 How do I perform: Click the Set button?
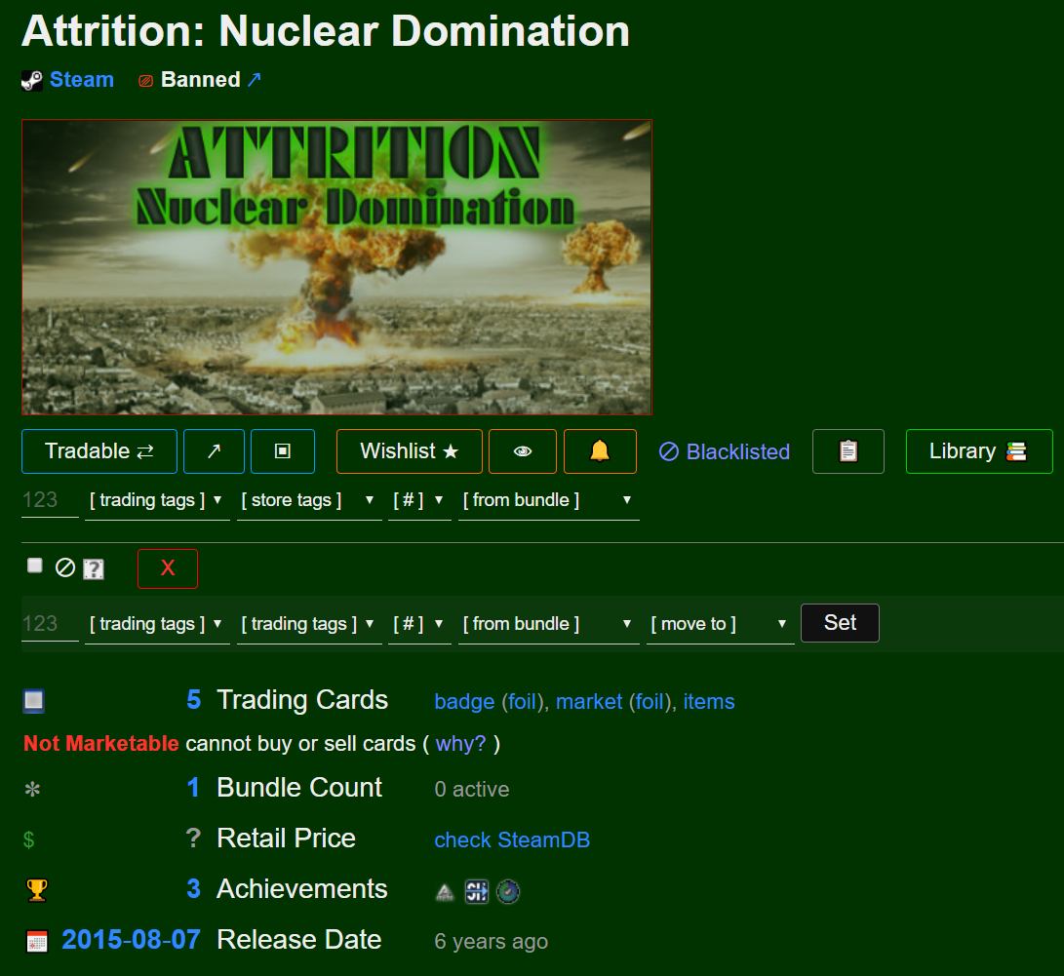click(x=840, y=623)
